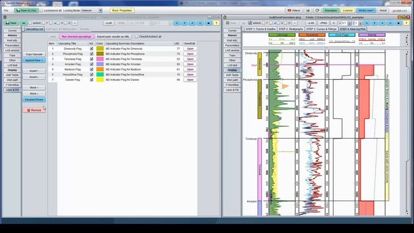Image resolution: width=414 pixels, height=233 pixels.
Task: Pick the HorseShoe Flag green color swatch
Action: 100,74
